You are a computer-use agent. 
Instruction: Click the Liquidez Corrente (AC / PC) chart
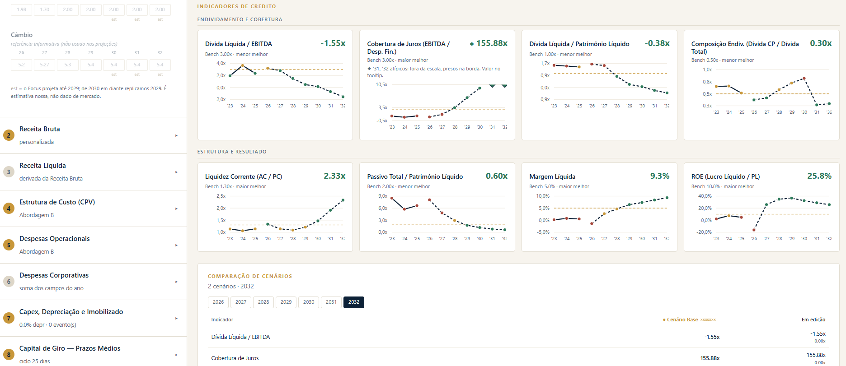(275, 207)
